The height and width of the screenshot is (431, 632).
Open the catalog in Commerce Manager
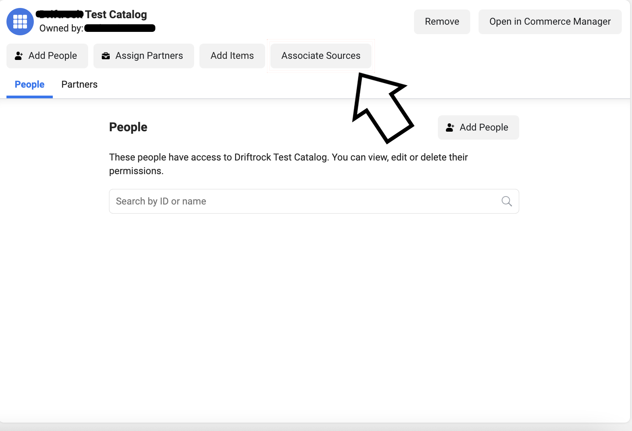point(550,22)
